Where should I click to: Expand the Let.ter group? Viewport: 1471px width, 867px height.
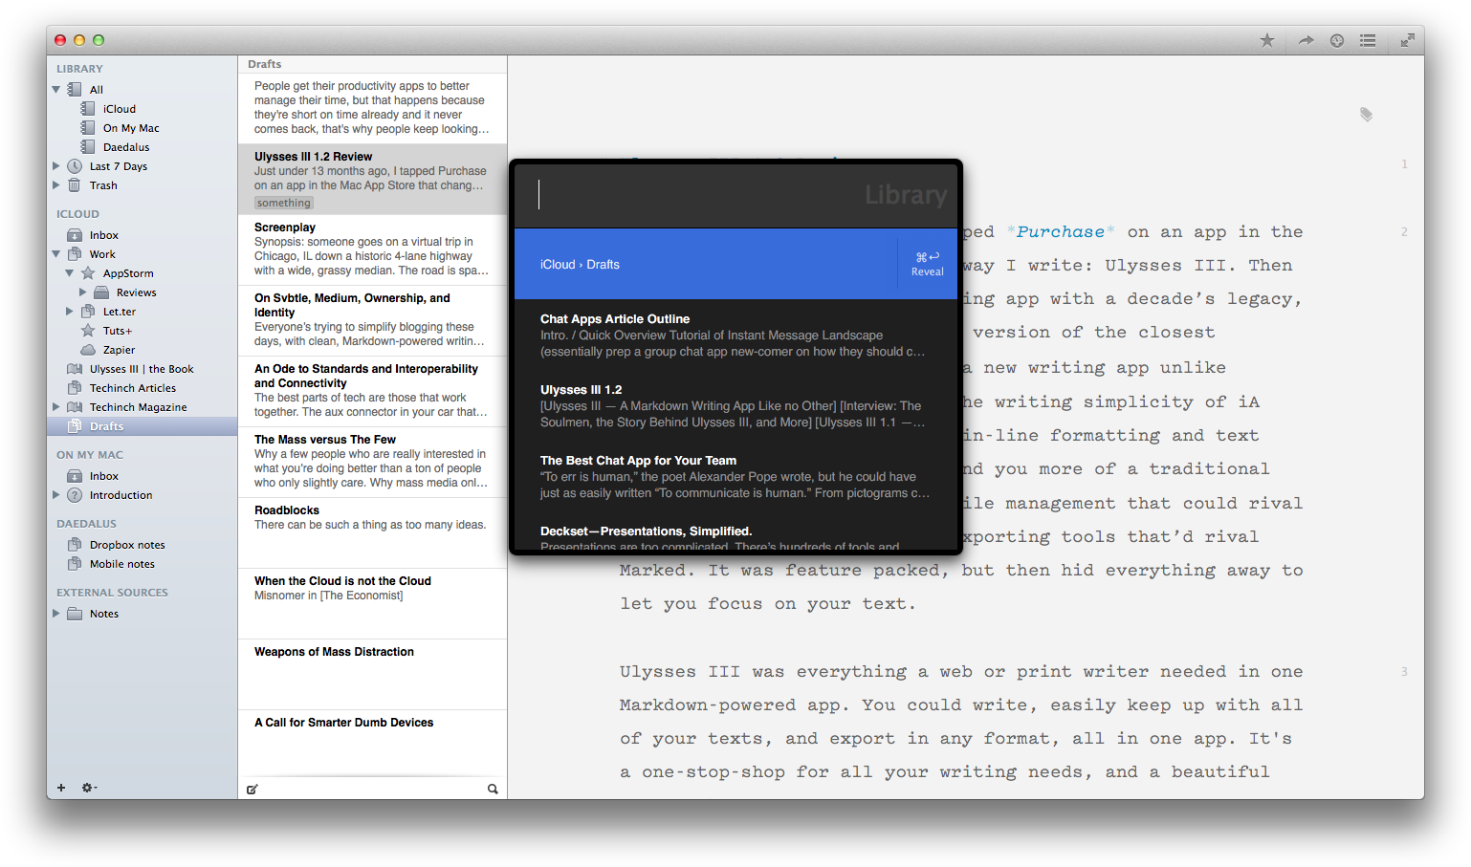[x=70, y=312]
